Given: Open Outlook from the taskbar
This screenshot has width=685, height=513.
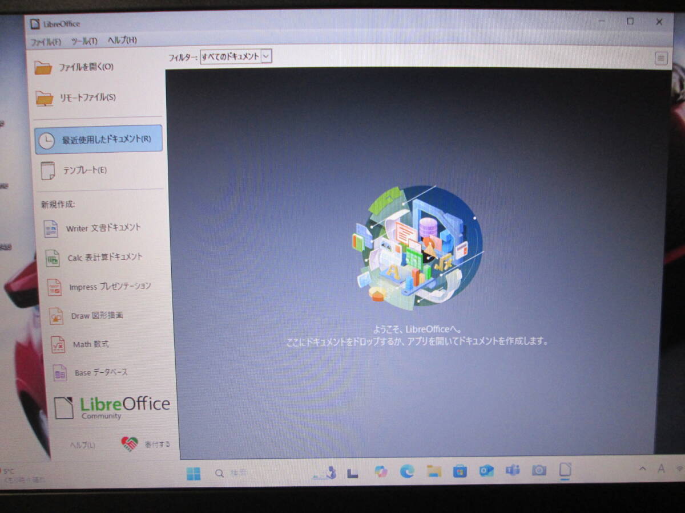Looking at the screenshot, I should pos(486,471).
